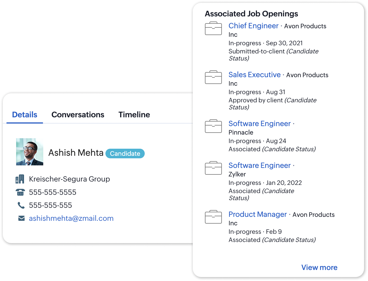Open the Conversations tab
Image resolution: width=368 pixels, height=281 pixels.
tap(78, 114)
